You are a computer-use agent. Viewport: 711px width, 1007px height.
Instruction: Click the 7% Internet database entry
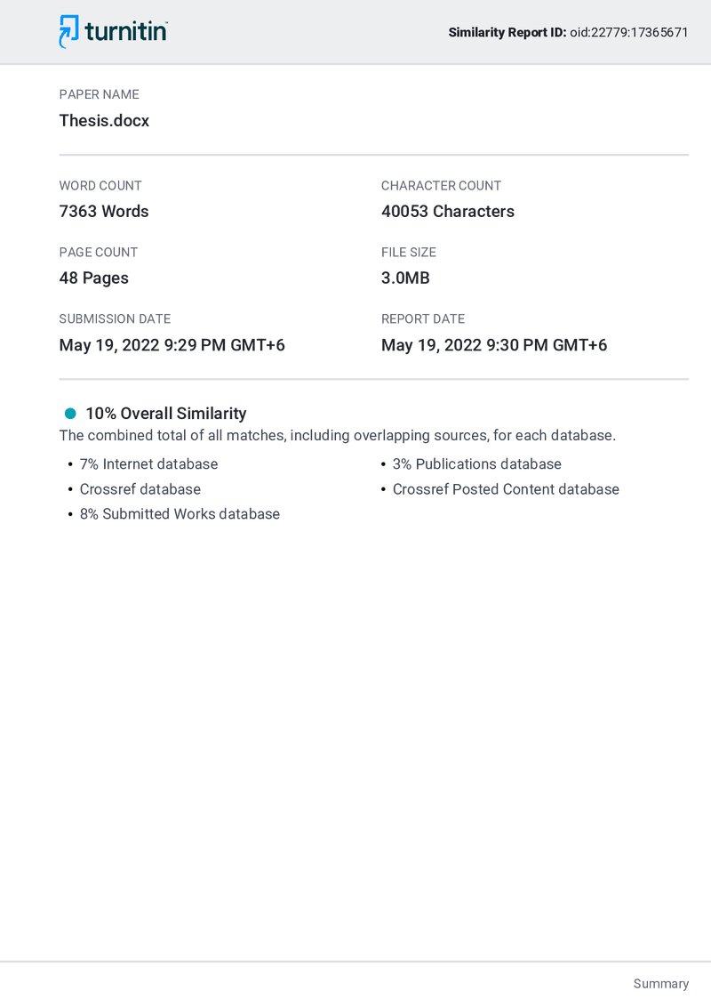click(x=149, y=463)
